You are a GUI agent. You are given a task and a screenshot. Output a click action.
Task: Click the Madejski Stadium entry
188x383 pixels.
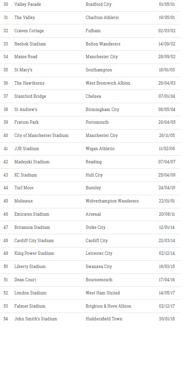pos(32,162)
